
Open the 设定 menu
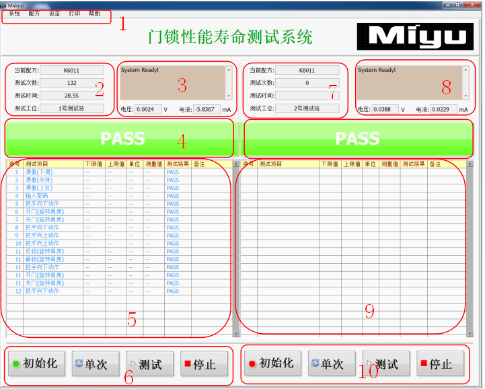point(54,13)
